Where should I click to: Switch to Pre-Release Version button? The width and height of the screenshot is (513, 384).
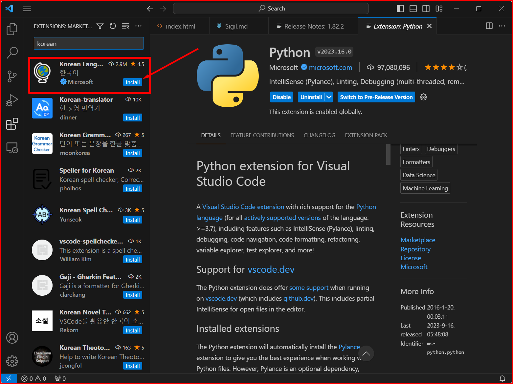click(x=376, y=97)
